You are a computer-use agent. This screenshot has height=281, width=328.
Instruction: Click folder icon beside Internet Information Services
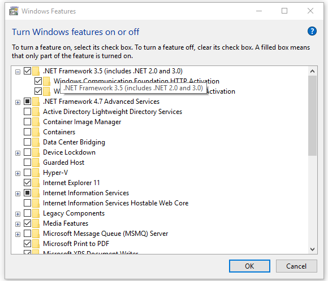(36, 193)
